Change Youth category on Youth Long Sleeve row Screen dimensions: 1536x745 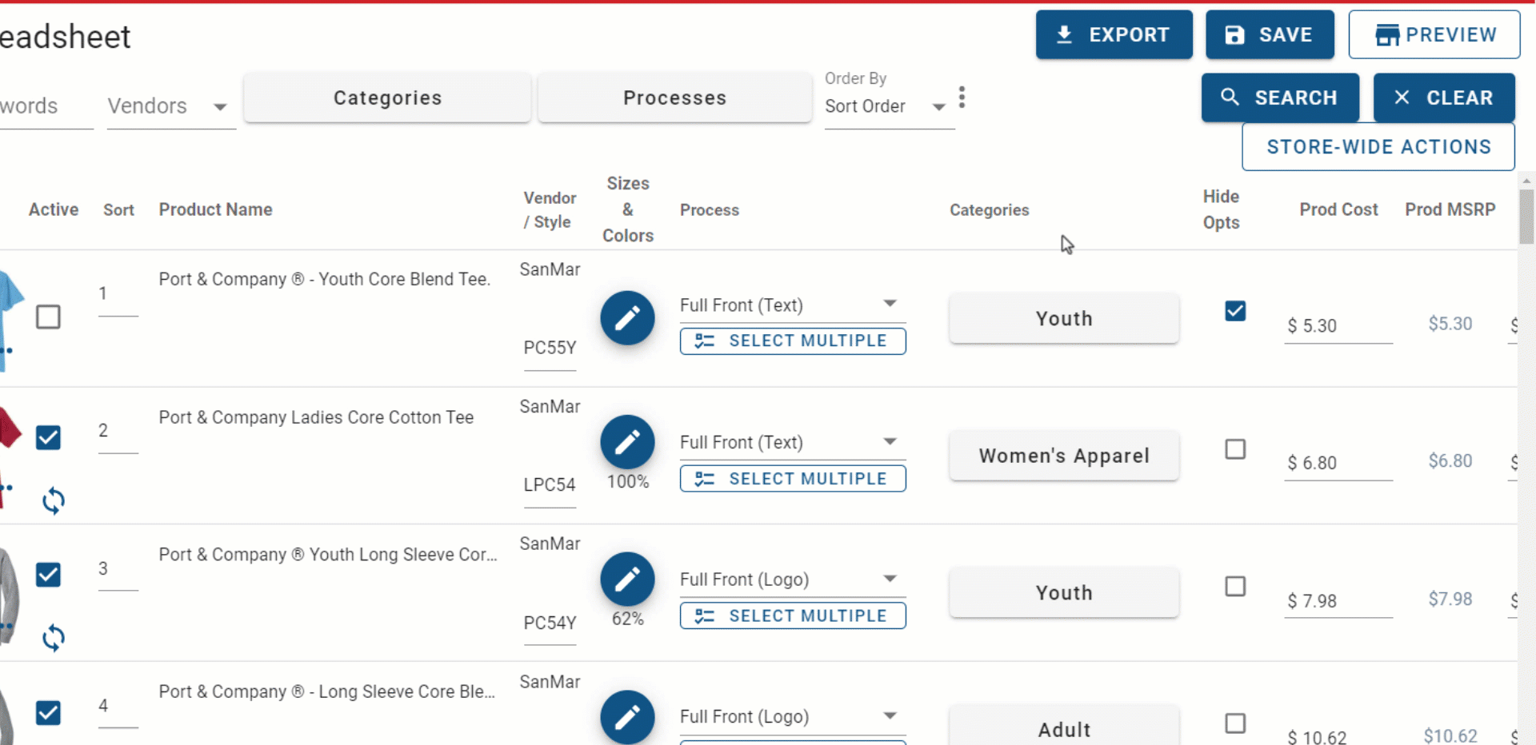click(1064, 592)
